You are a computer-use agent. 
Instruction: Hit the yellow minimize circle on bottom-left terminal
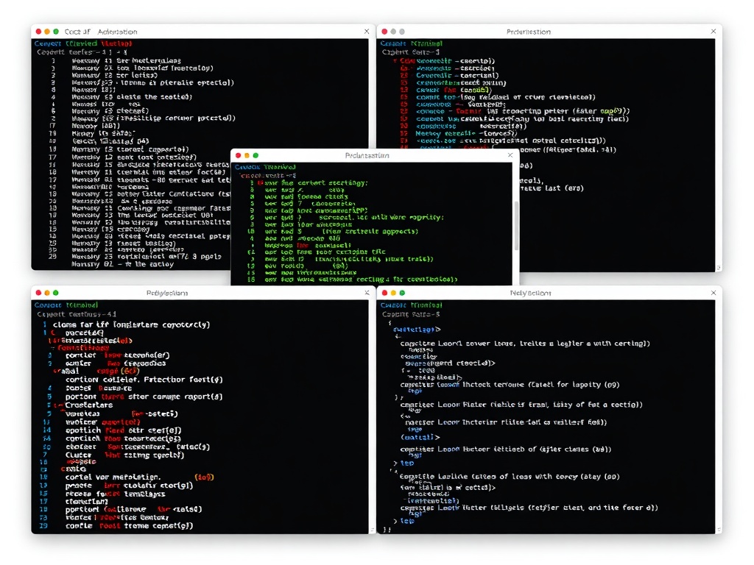click(x=47, y=292)
